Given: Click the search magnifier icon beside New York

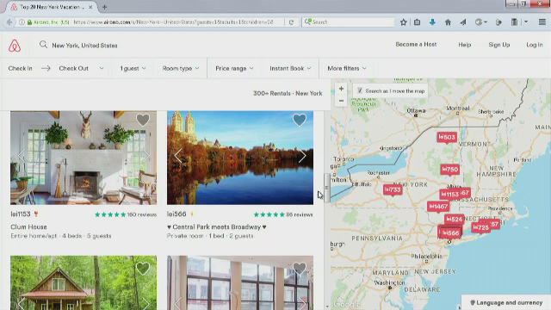Looking at the screenshot, I should 43,45.
